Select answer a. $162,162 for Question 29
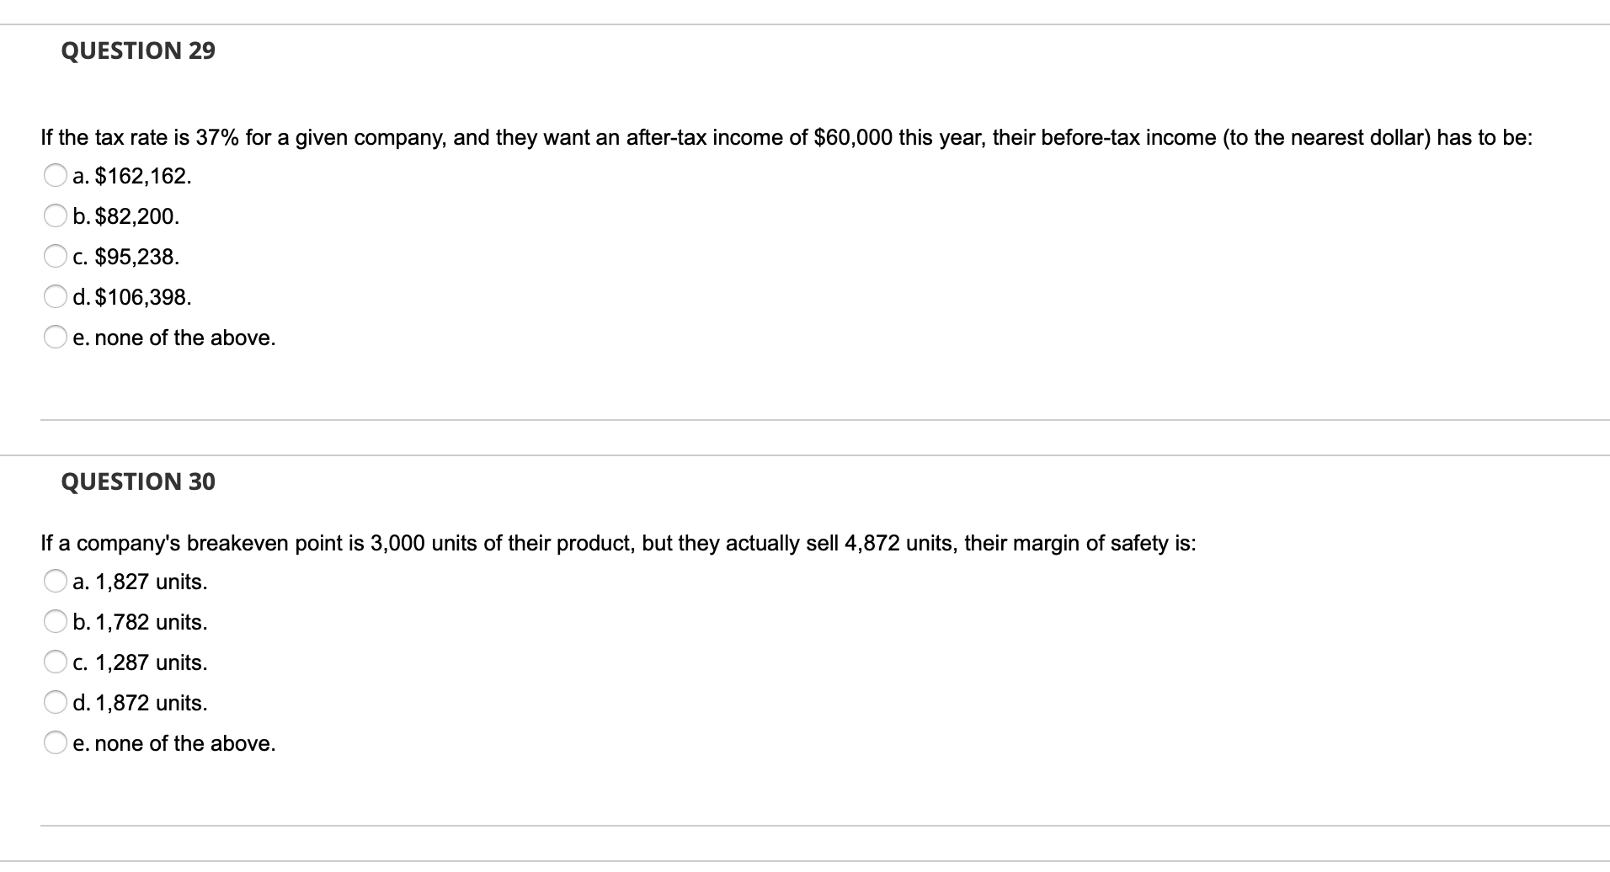The height and width of the screenshot is (872, 1610). [55, 175]
